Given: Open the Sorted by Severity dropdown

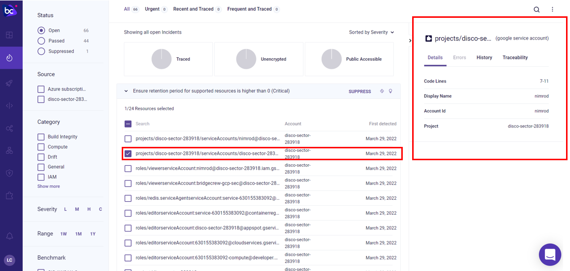Looking at the screenshot, I should [x=372, y=32].
